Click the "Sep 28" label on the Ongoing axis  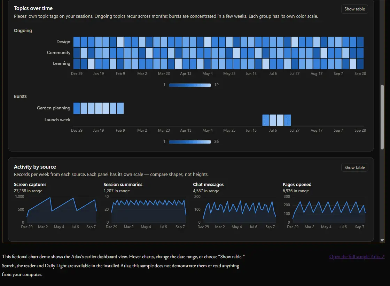pos(360,74)
